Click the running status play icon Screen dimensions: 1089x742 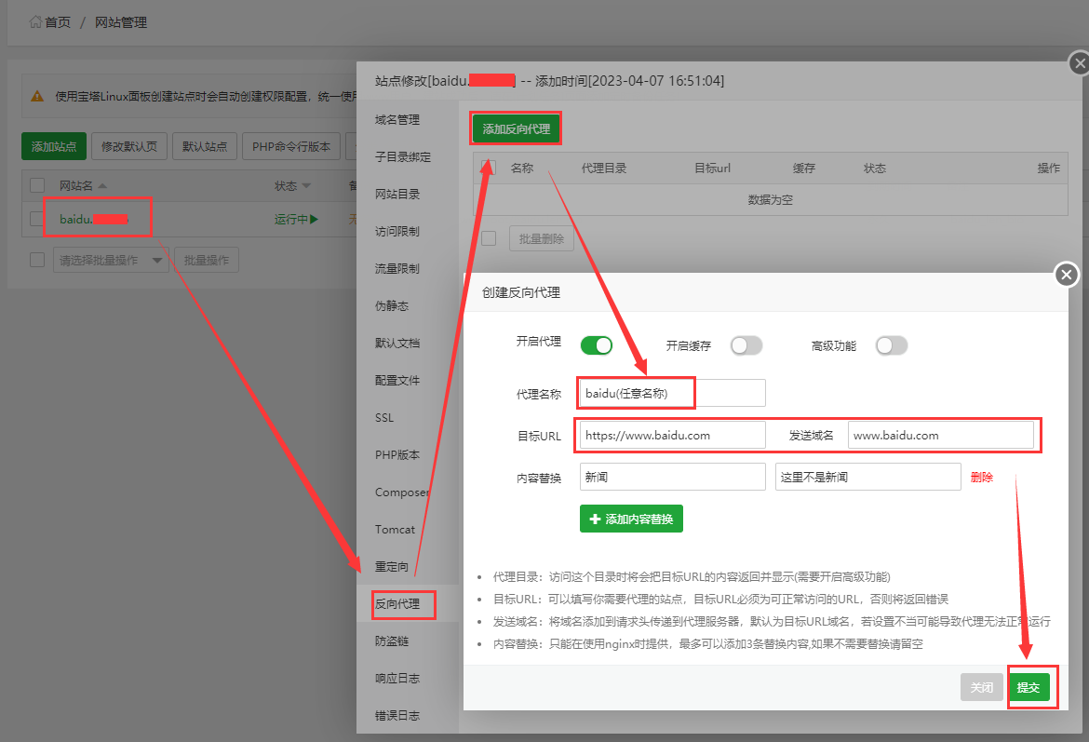pos(314,220)
